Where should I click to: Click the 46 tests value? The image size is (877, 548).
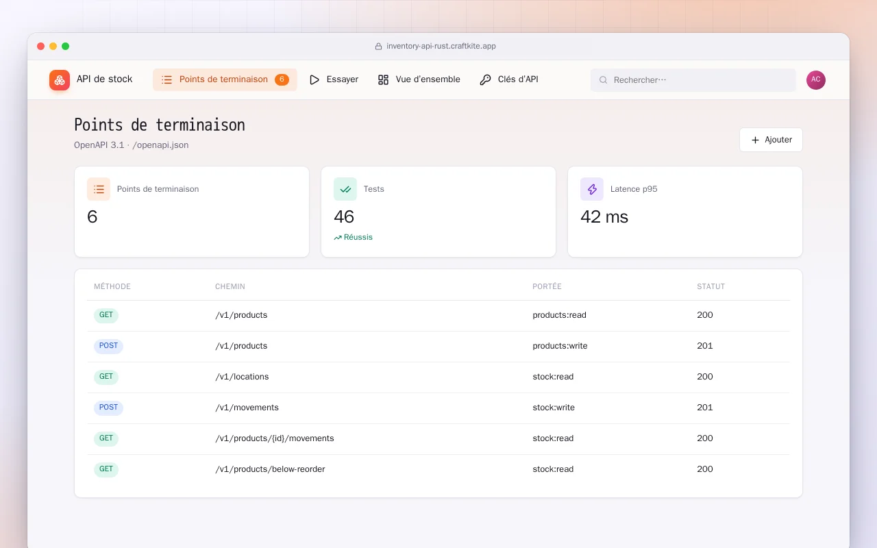(x=344, y=217)
